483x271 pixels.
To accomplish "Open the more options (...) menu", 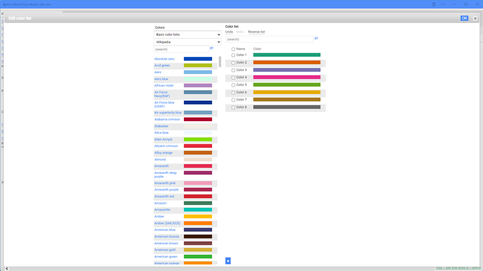I will (x=443, y=4).
